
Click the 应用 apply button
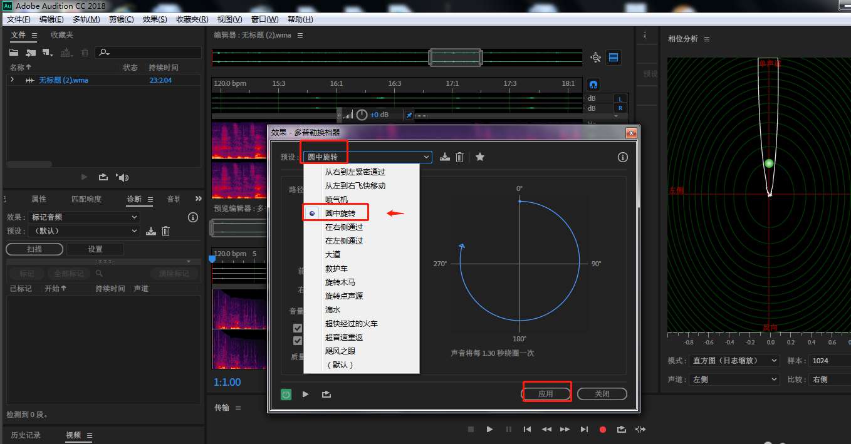tap(546, 393)
